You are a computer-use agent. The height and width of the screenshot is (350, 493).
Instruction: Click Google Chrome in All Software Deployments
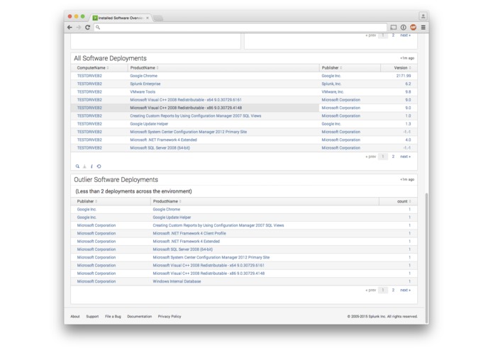click(x=144, y=76)
